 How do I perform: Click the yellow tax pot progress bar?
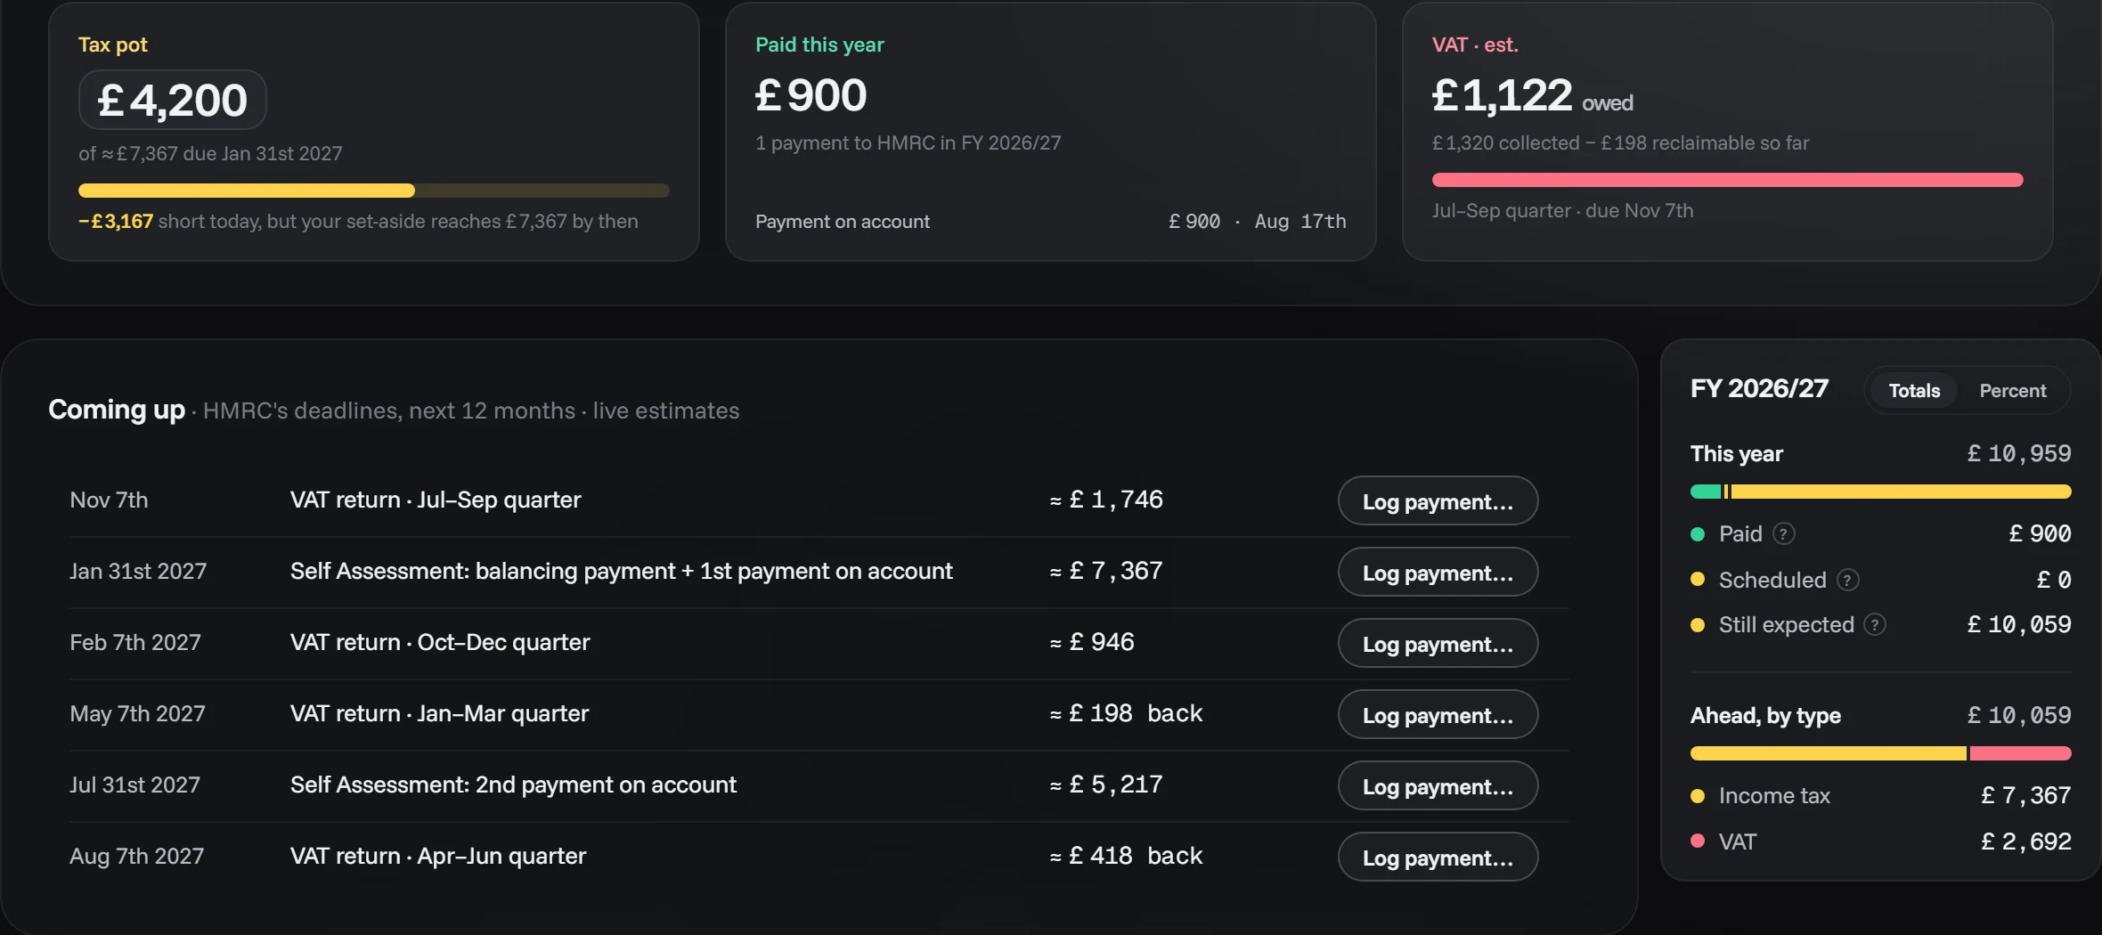373,191
